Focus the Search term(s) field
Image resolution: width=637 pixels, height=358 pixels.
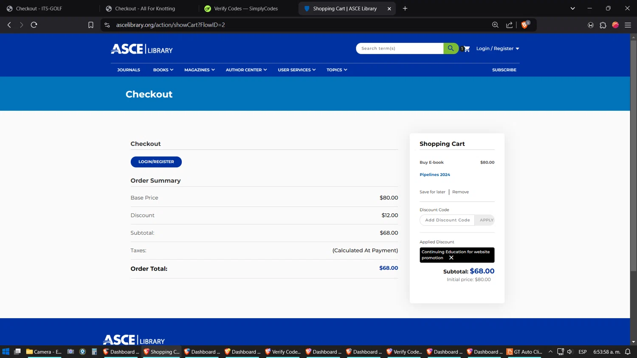[x=400, y=48]
